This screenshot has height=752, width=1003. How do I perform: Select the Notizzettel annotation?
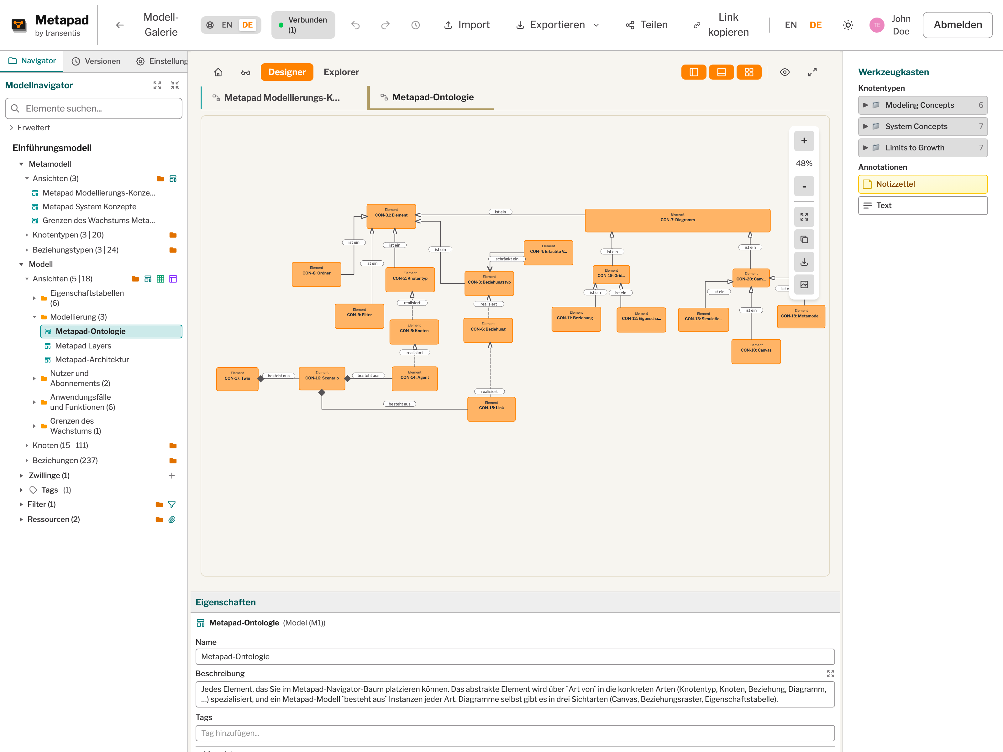pyautogui.click(x=923, y=184)
